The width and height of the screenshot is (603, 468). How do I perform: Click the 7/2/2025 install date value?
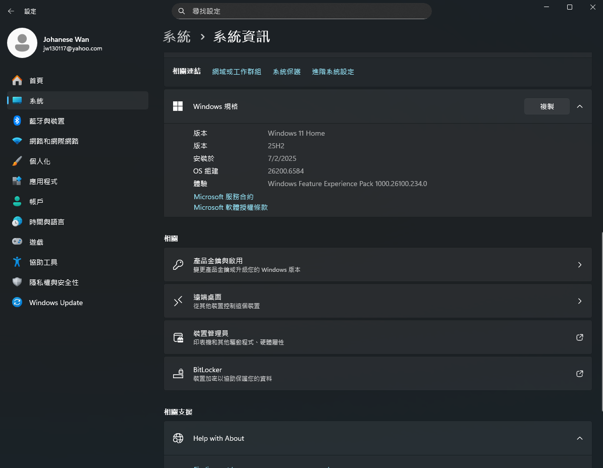[282, 159]
